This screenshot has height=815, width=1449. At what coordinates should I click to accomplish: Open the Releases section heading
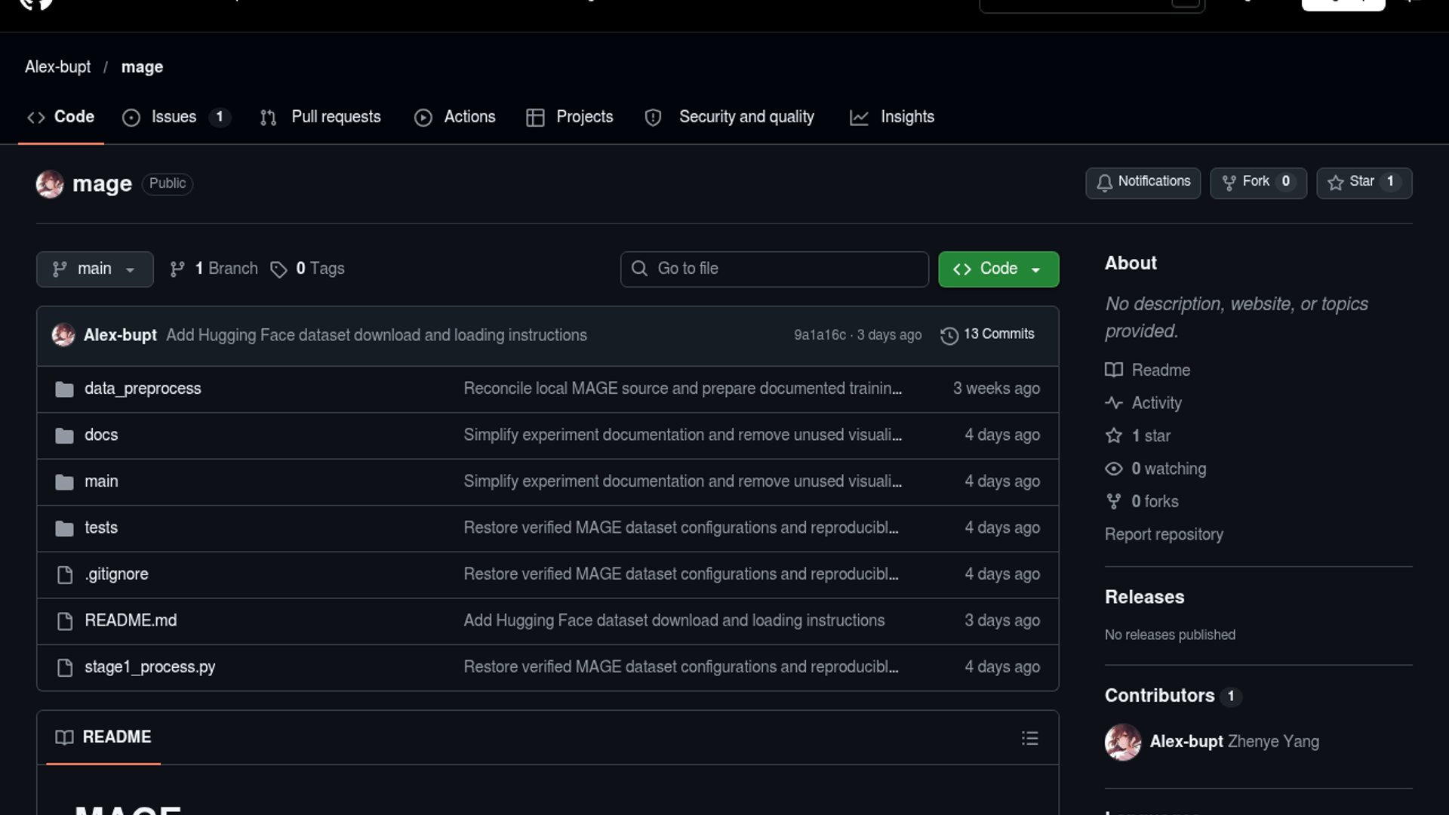1144,597
